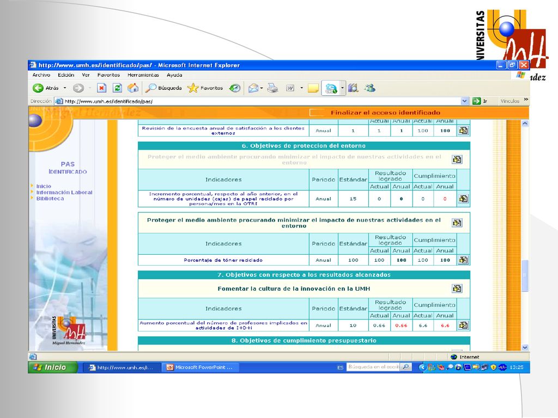Click heading '8. Objetivos de cumplimiento presupuestario'
Image resolution: width=558 pixels, height=418 pixels.
(x=304, y=341)
